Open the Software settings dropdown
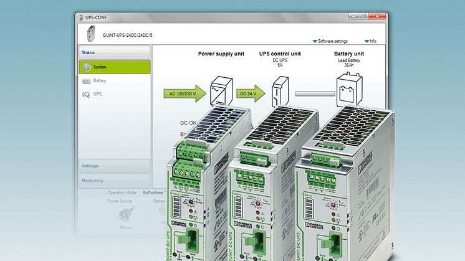Screen dimensions: 465x261 [x=330, y=41]
